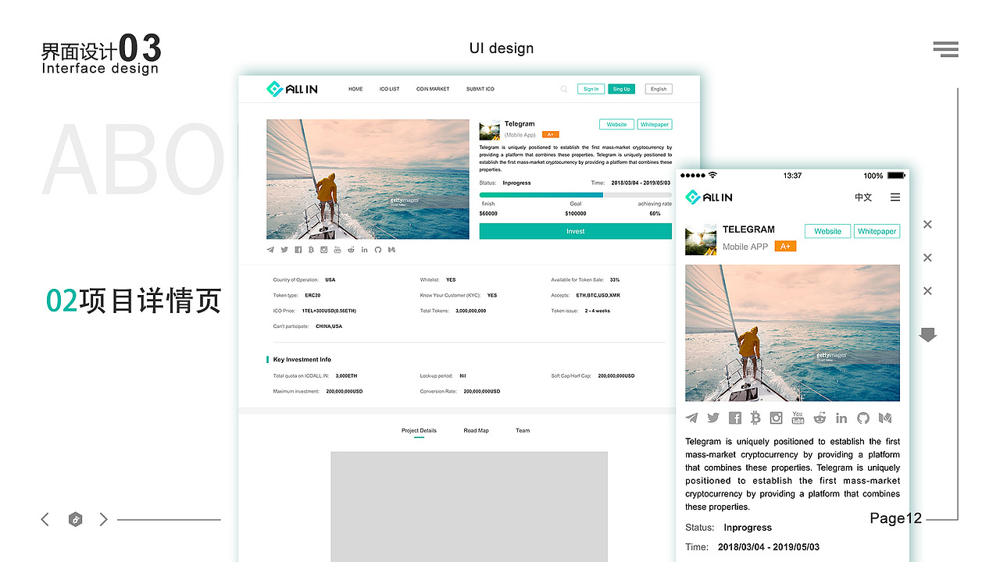
Task: Click the desktop orange A+ rating badge
Action: [x=550, y=134]
